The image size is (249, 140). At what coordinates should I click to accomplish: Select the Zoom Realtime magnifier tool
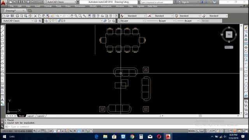coord(76,16)
